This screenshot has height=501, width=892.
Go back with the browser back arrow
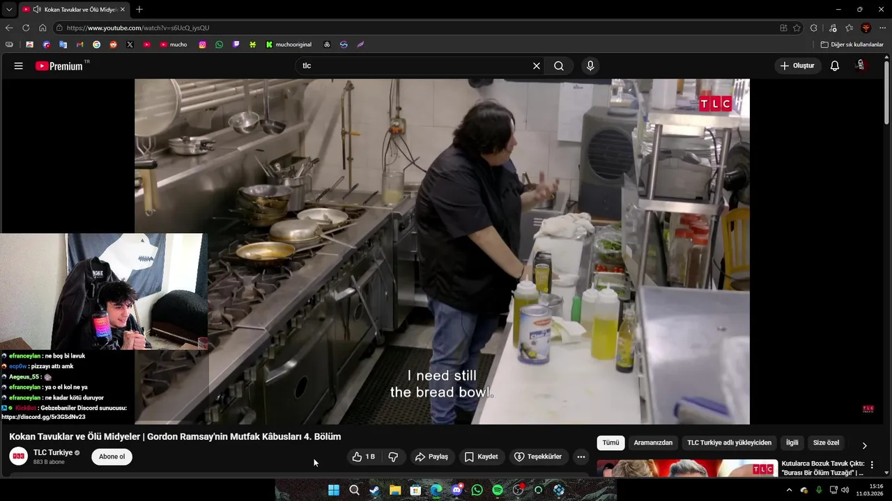click(9, 28)
